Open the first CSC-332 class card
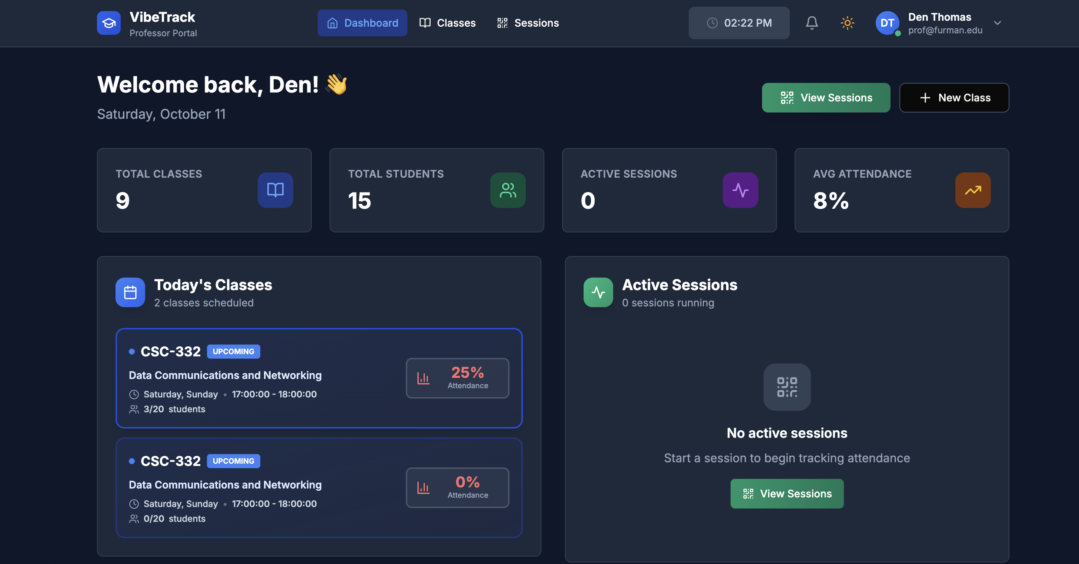 click(x=260, y=378)
